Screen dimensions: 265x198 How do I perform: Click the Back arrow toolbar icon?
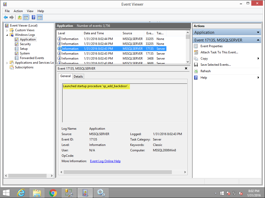[x=6, y=17]
